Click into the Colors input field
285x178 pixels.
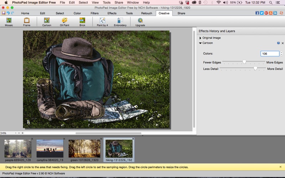(270, 54)
